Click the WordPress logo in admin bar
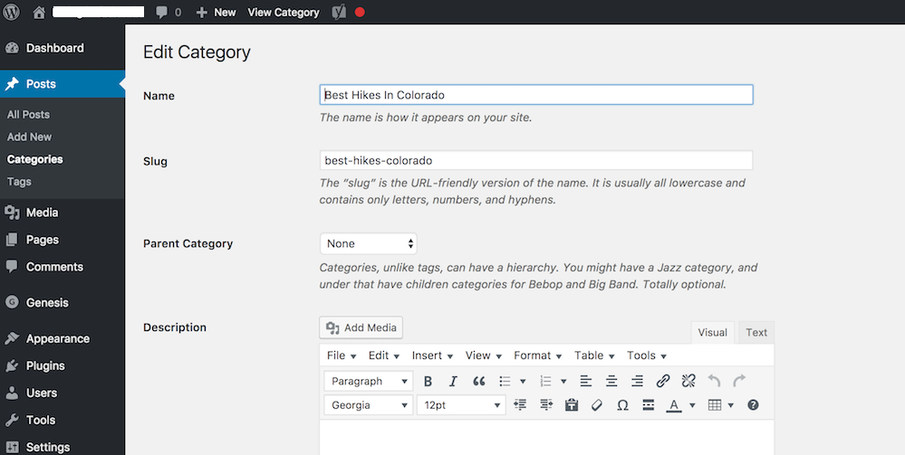905x455 pixels. (x=12, y=12)
